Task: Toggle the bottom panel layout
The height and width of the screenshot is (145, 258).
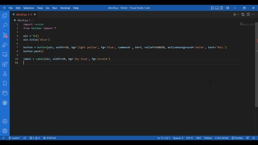Action: click(217, 8)
